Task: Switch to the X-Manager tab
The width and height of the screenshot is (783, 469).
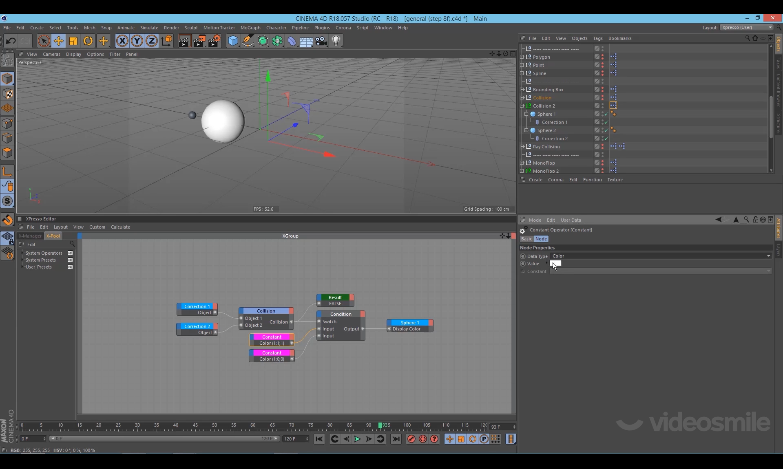Action: (x=30, y=236)
